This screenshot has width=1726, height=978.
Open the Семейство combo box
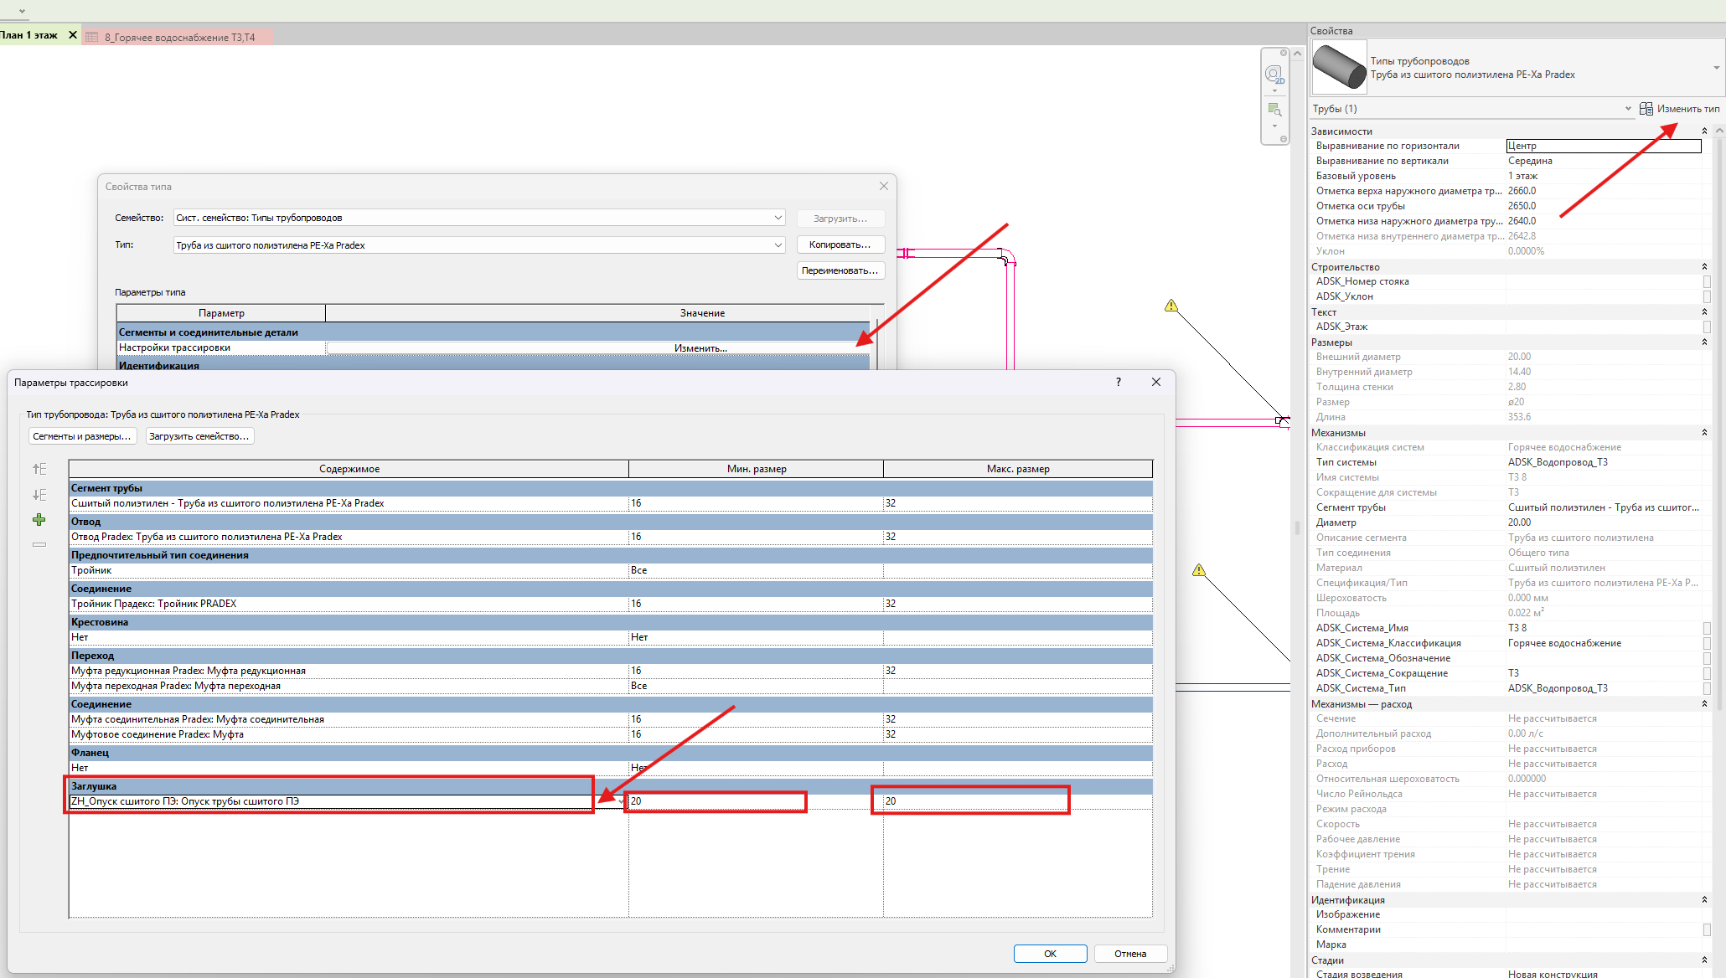[x=479, y=218]
